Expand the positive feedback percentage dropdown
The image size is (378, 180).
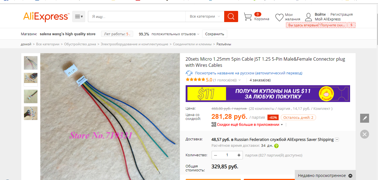tap(198, 34)
